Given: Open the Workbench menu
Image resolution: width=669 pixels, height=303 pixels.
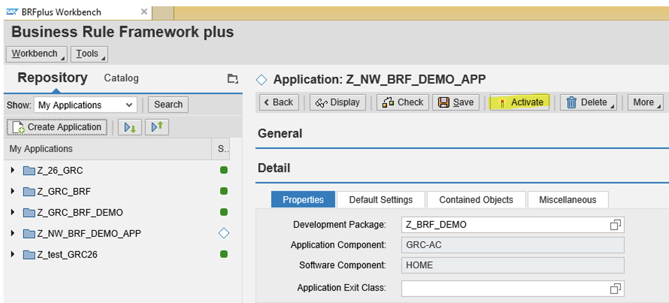Looking at the screenshot, I should (x=36, y=54).
